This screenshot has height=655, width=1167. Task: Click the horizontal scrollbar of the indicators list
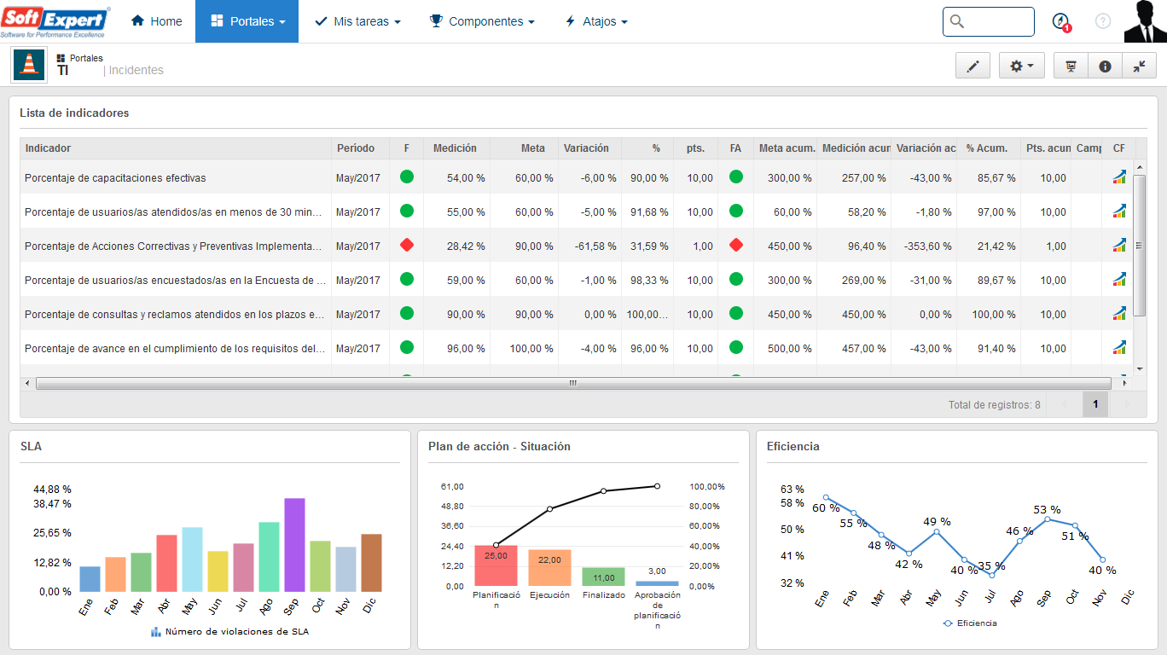tap(573, 383)
